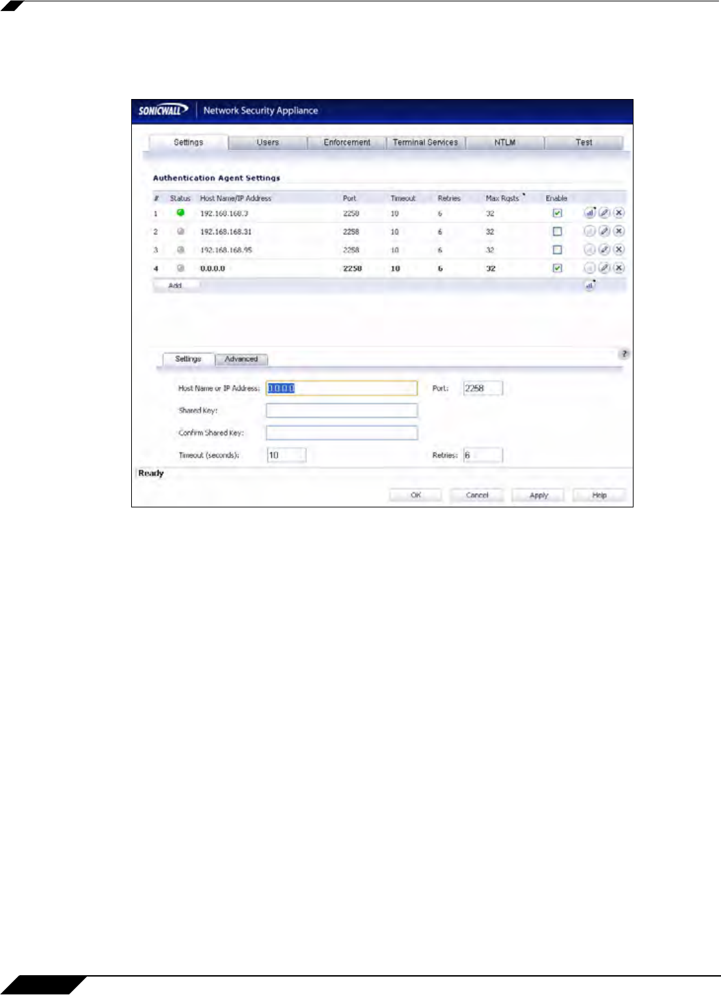Click gray status indicator of 192.168.168.95
This screenshot has height=995, width=721.
(180, 250)
